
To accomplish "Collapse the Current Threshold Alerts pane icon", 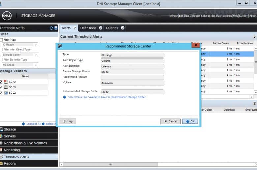I will (254, 37).
